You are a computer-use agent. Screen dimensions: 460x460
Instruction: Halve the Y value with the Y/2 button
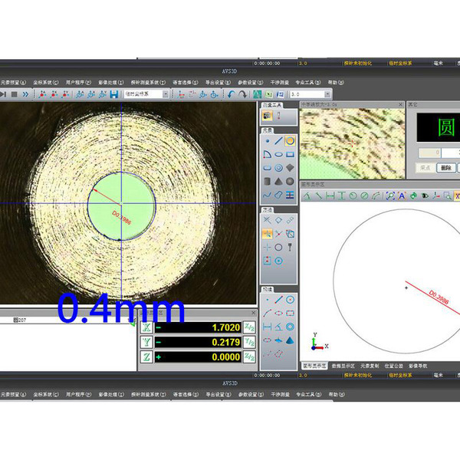pyautogui.click(x=249, y=342)
